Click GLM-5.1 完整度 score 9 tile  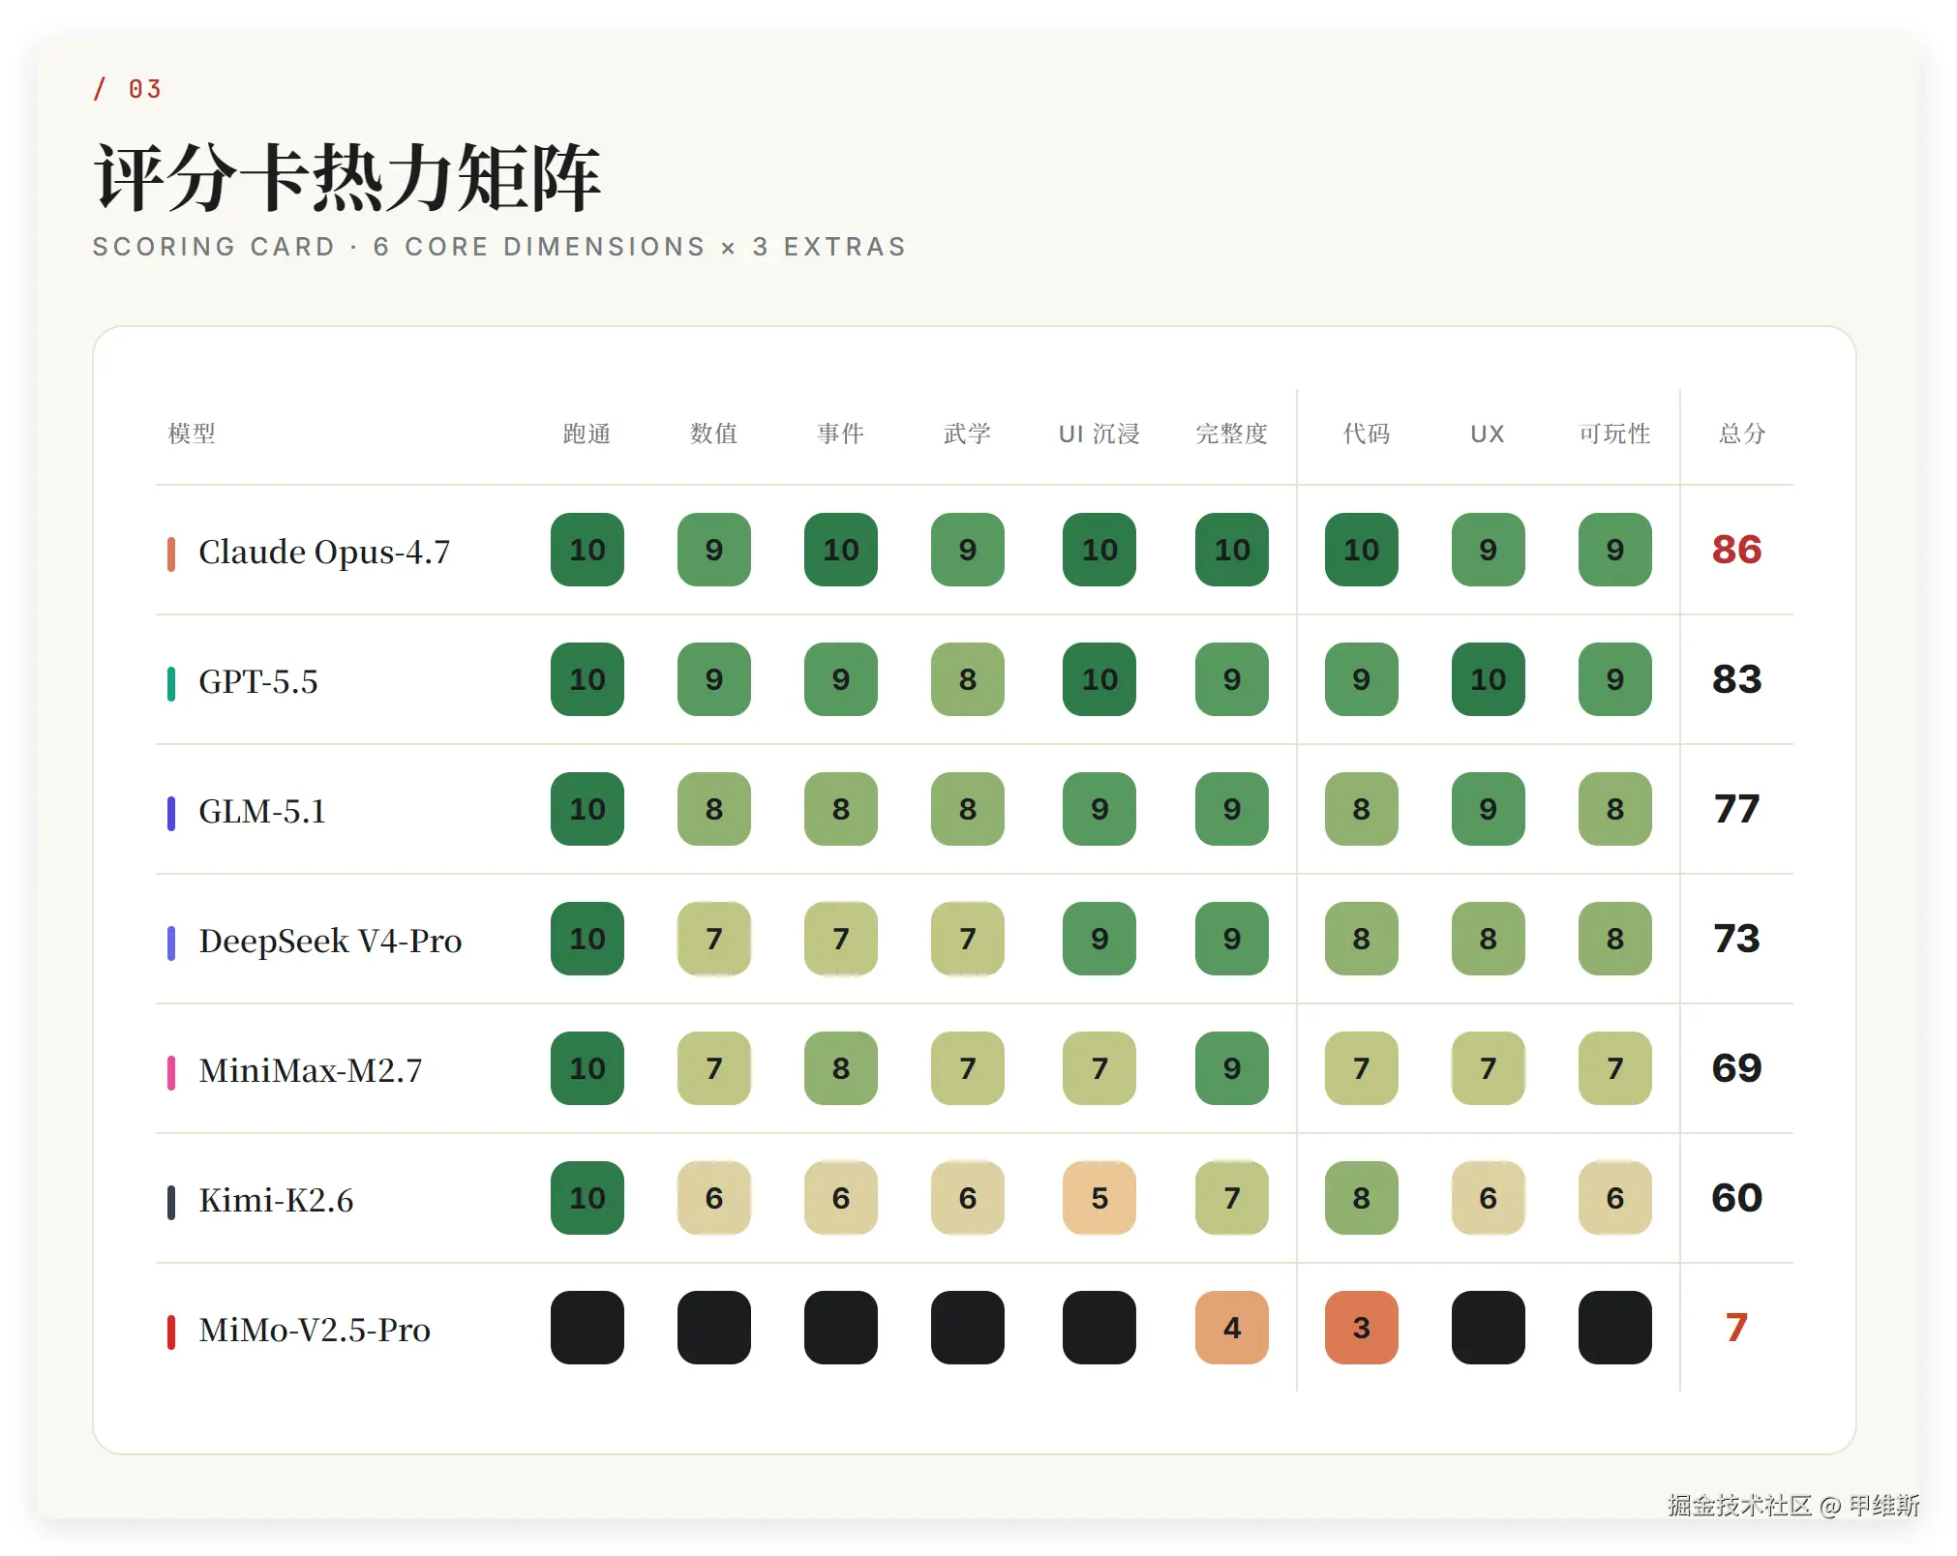[1232, 809]
